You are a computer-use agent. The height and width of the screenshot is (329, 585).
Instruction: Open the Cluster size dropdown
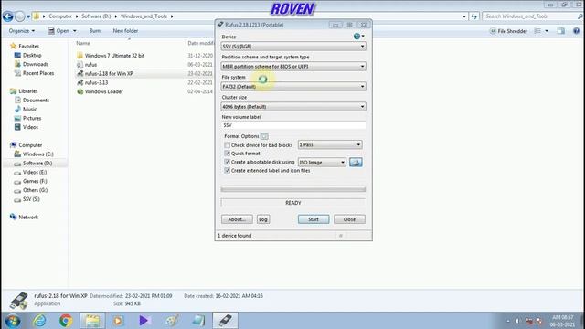(293, 107)
